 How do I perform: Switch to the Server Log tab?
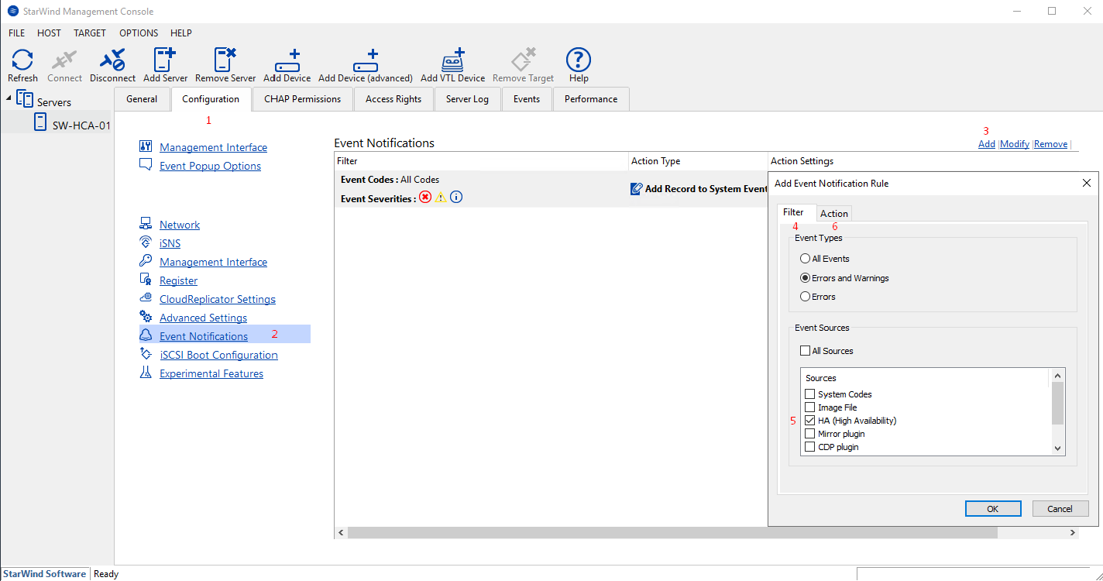(467, 99)
